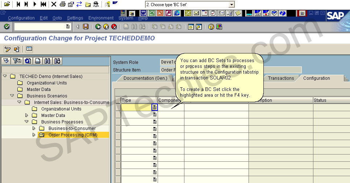Click the rewind-to-start double arrow icon
The image size is (350, 183).
[x=43, y=4]
